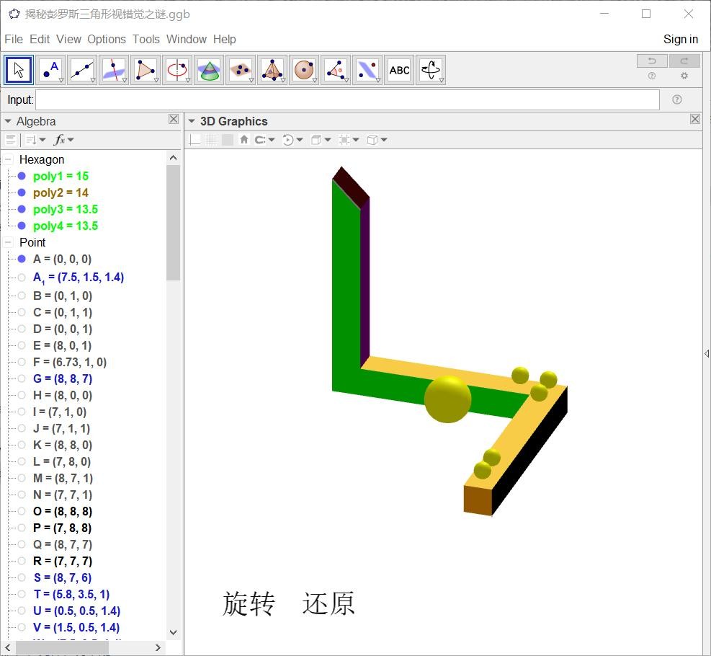Collapse the Point group in Algebra
This screenshot has width=711, height=656.
(x=9, y=242)
